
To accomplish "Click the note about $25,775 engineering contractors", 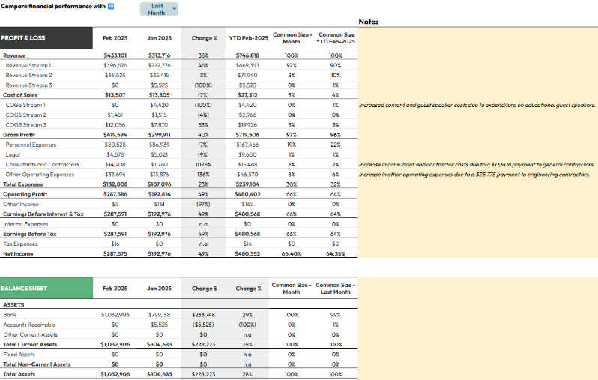I will [x=474, y=175].
